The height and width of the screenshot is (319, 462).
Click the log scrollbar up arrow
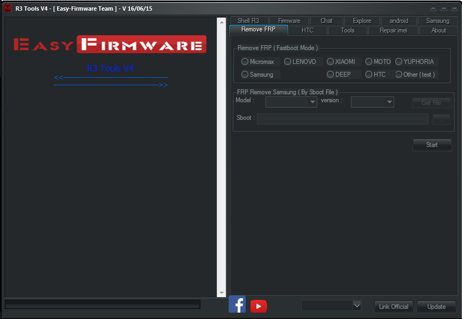[222, 22]
